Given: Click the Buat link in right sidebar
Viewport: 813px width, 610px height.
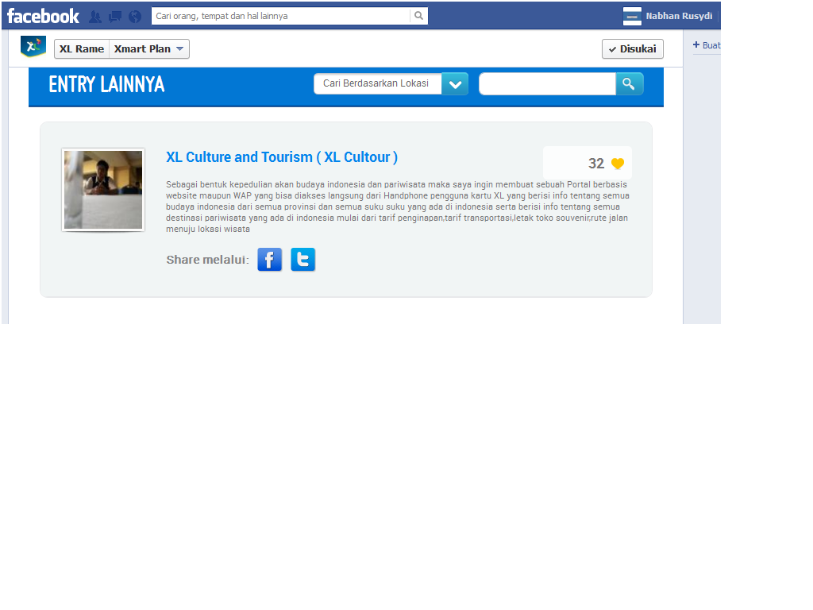Looking at the screenshot, I should (707, 45).
